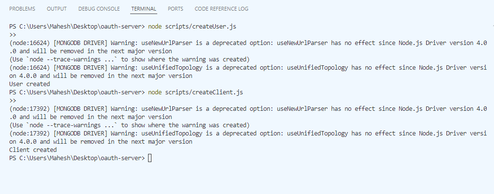Open the OUTPUT tab

coord(57,9)
